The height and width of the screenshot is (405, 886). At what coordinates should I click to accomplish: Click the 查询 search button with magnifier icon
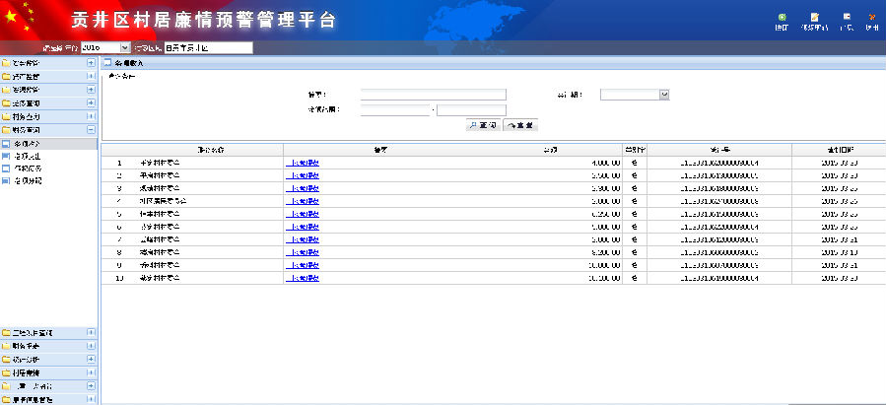(483, 125)
